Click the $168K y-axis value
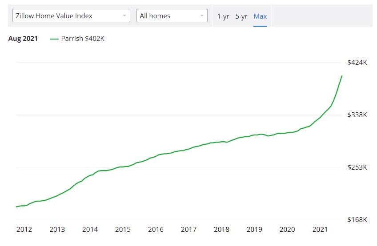The width and height of the screenshot is (377, 246). [x=357, y=220]
